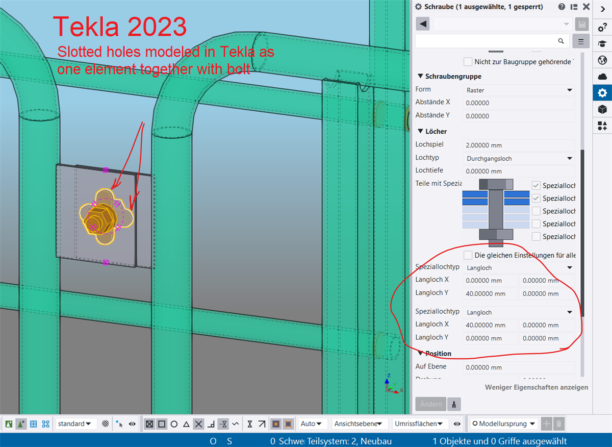This screenshot has width=612, height=447.
Task: Check the bottommost Spezialloch checkbox
Action: click(536, 236)
